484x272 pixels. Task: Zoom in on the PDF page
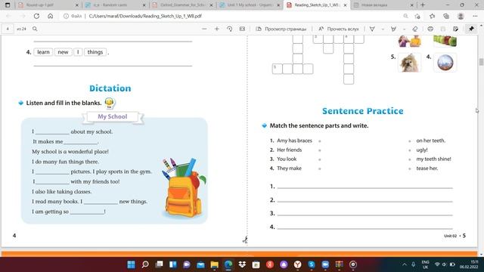217,29
